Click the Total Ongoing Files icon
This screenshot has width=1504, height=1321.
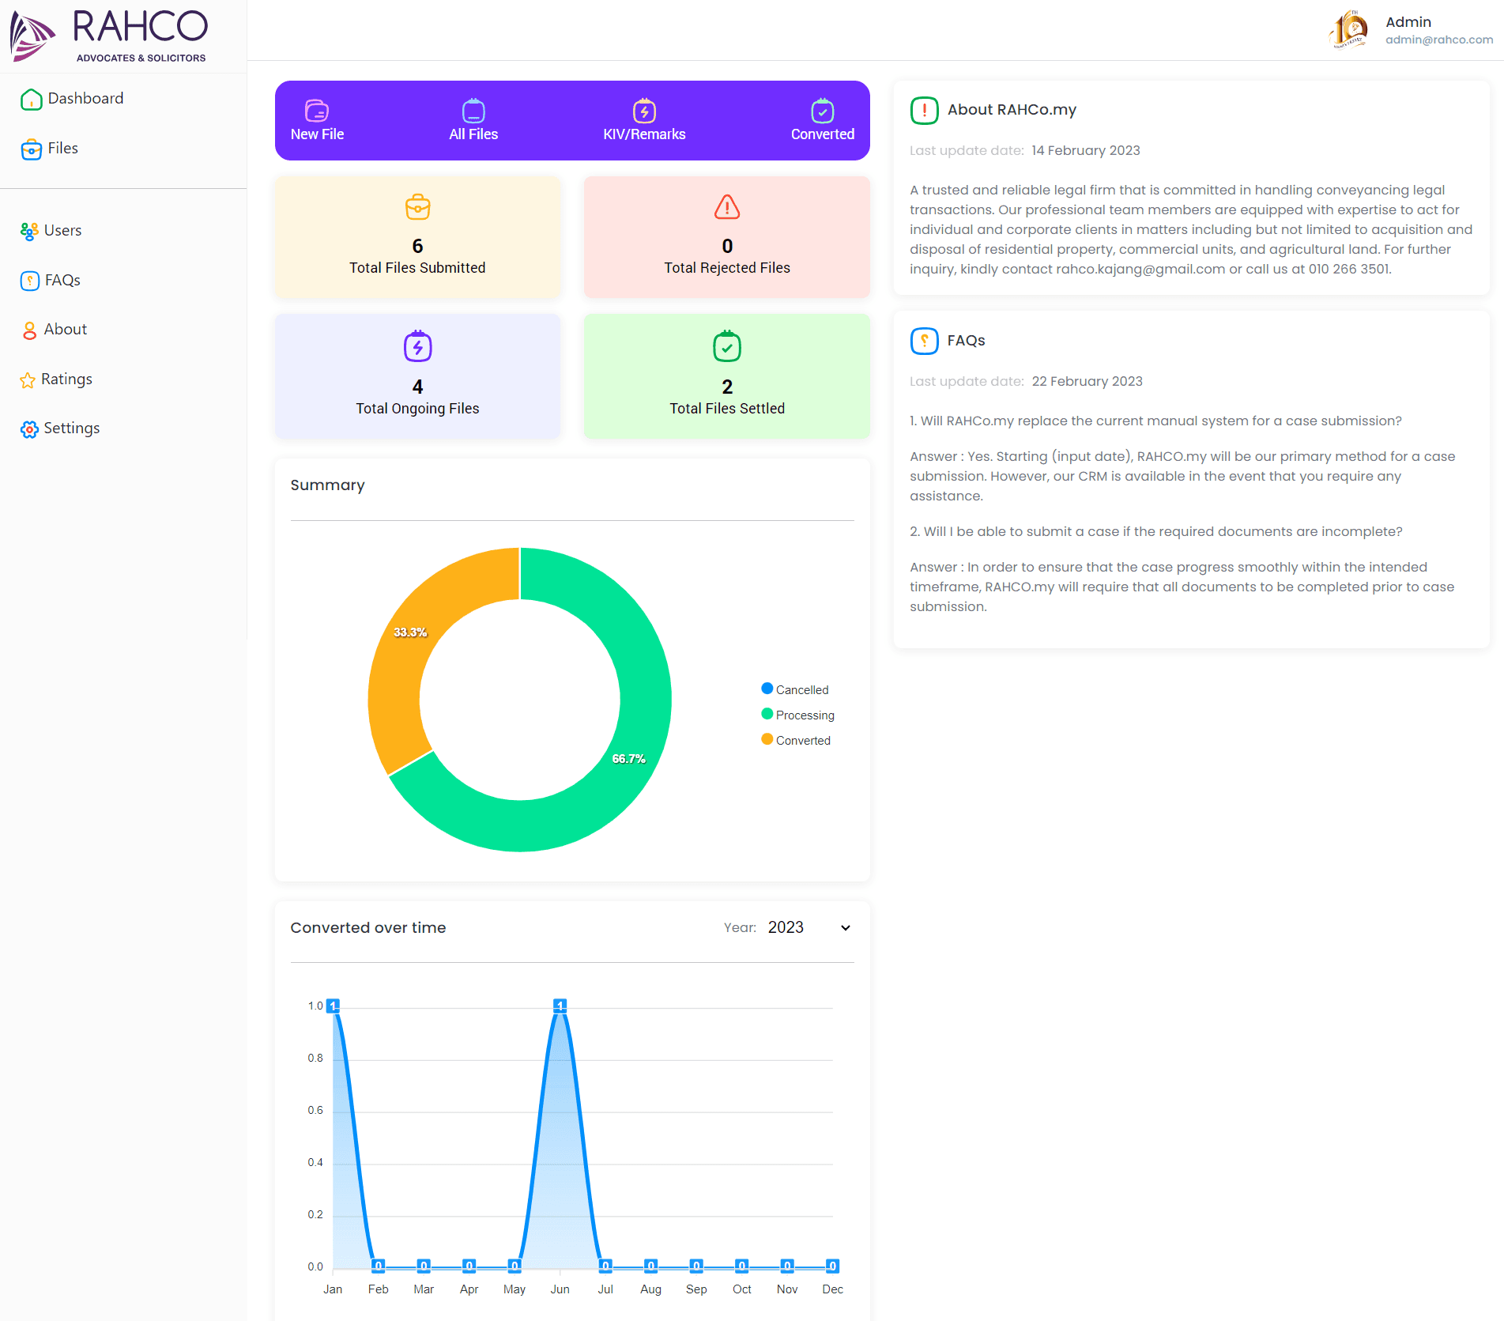click(417, 346)
